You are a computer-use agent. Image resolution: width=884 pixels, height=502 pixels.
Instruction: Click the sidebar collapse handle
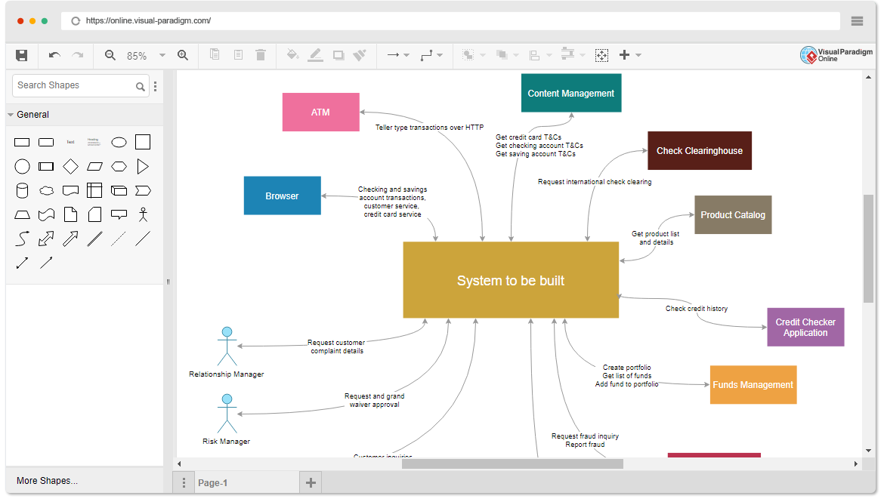[168, 282]
